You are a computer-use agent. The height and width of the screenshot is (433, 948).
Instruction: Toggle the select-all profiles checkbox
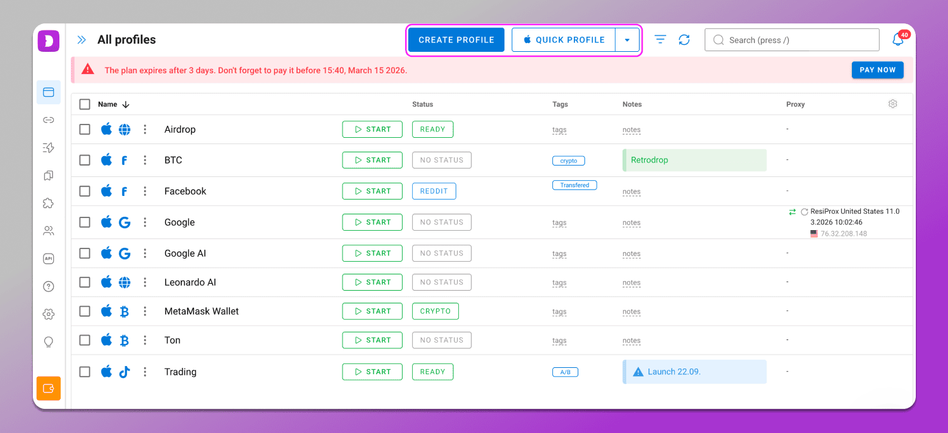point(85,104)
